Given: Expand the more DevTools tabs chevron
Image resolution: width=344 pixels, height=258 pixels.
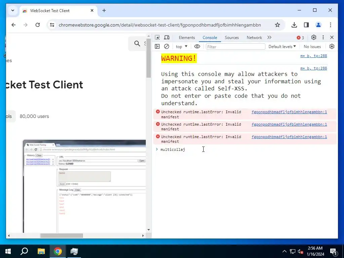Looking at the screenshot, I should click(x=269, y=38).
